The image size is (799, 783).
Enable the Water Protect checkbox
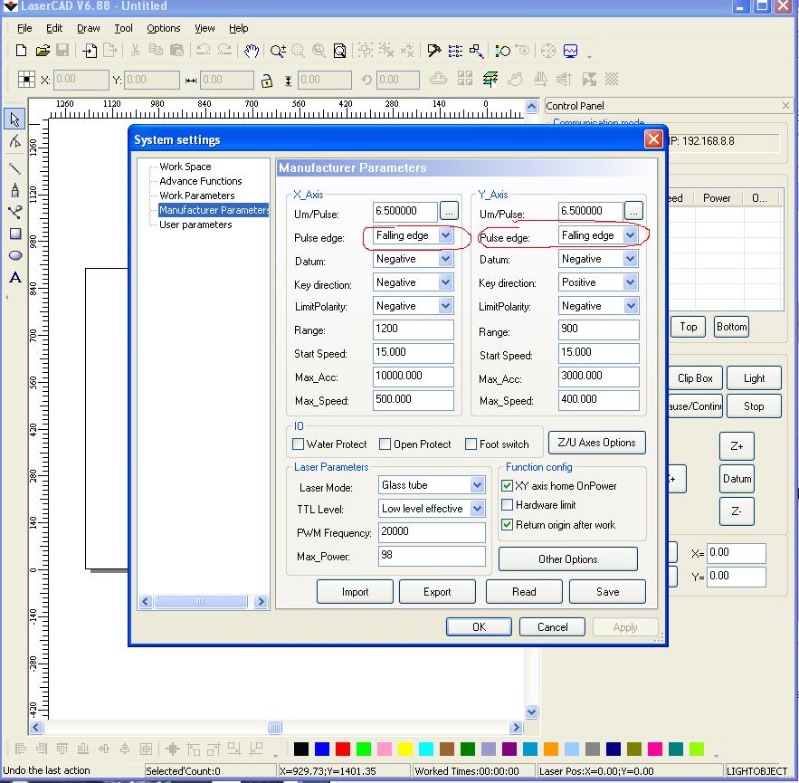click(x=299, y=444)
